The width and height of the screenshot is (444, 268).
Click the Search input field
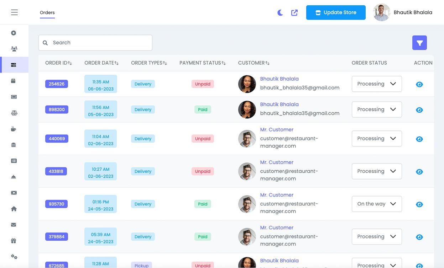pyautogui.click(x=95, y=43)
